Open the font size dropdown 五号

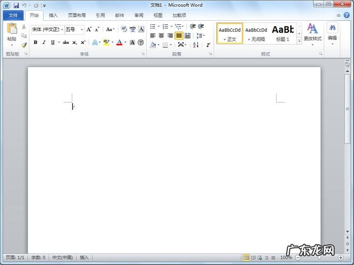click(x=82, y=29)
